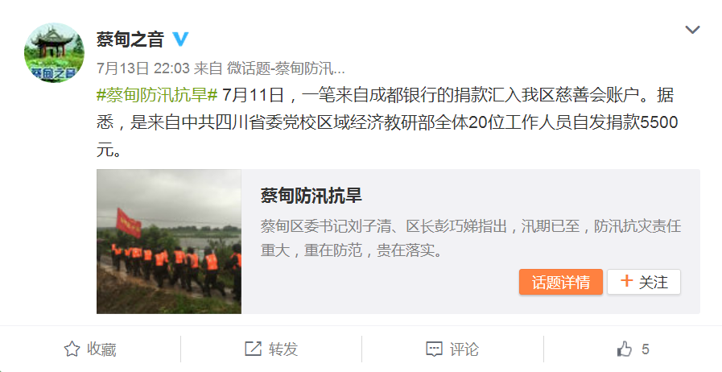Image resolution: width=722 pixels, height=372 pixels.
Task: Open the 蔡甸之音 profile avatar
Action: 55,53
